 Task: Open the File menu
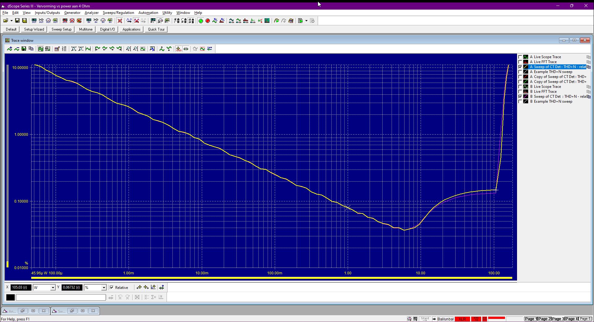pos(5,13)
